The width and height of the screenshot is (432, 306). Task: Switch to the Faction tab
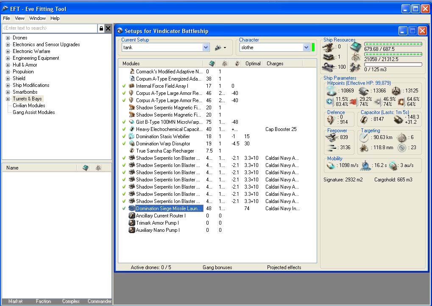click(43, 301)
